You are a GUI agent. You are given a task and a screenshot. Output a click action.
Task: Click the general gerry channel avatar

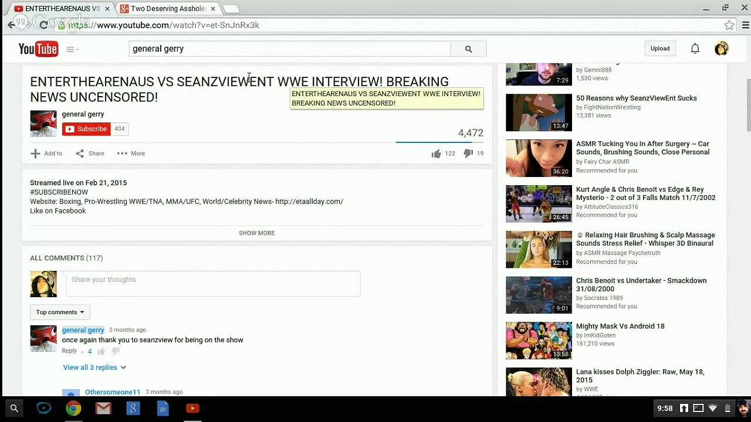point(43,124)
